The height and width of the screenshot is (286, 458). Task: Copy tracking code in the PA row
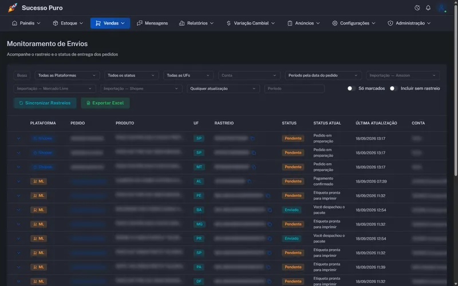(268, 267)
